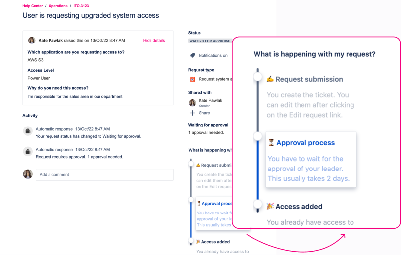
Task: Click the party popper icon in the enlarged panel
Action: coord(270,206)
